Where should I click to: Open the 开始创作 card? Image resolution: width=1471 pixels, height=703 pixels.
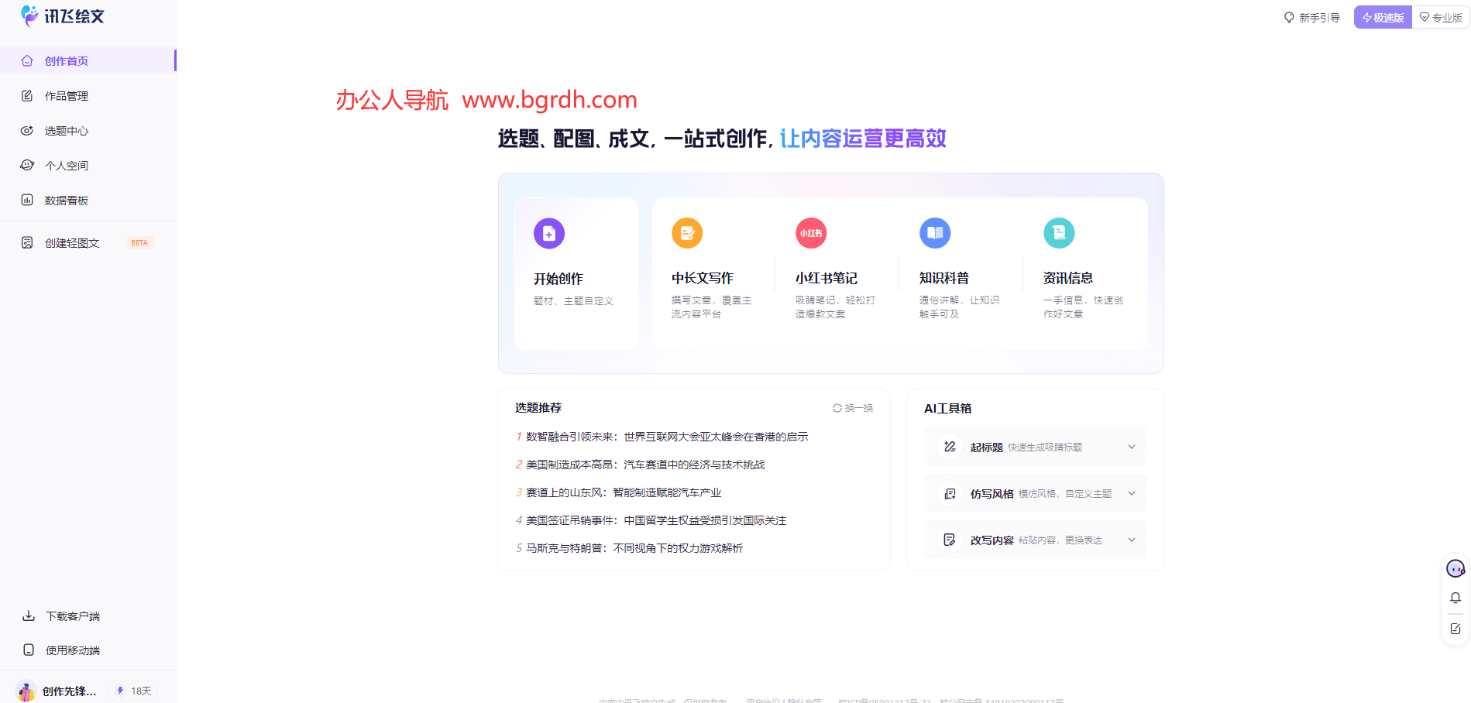click(x=576, y=273)
